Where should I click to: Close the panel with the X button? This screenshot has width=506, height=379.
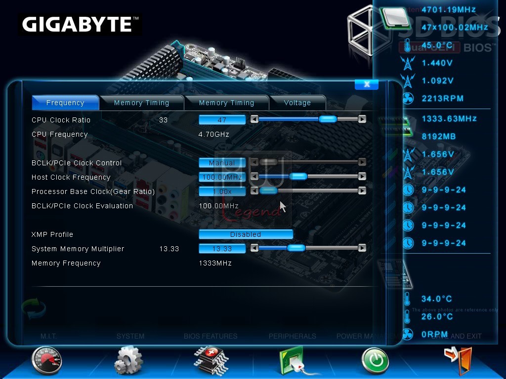point(367,84)
